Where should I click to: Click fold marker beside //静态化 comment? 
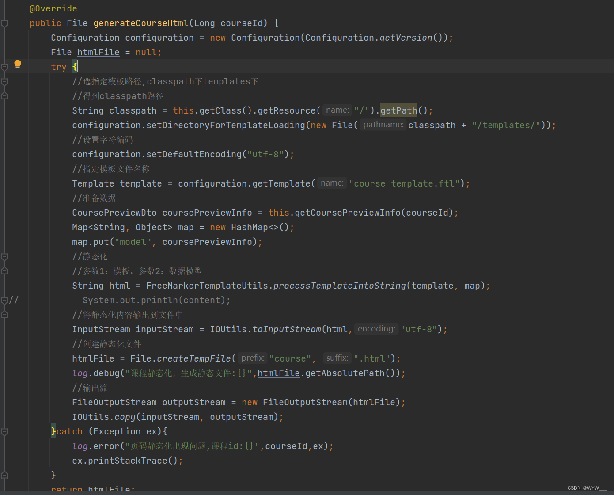click(4, 257)
